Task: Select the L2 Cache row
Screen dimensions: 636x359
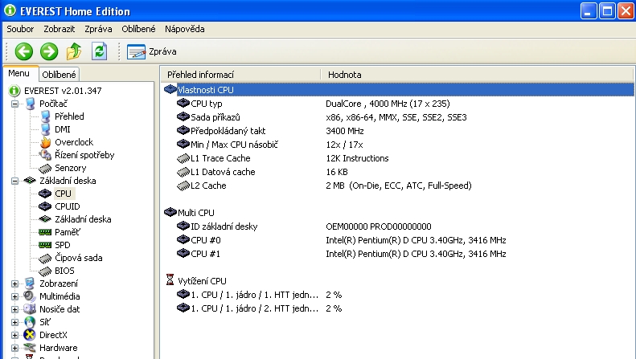Action: (x=207, y=186)
